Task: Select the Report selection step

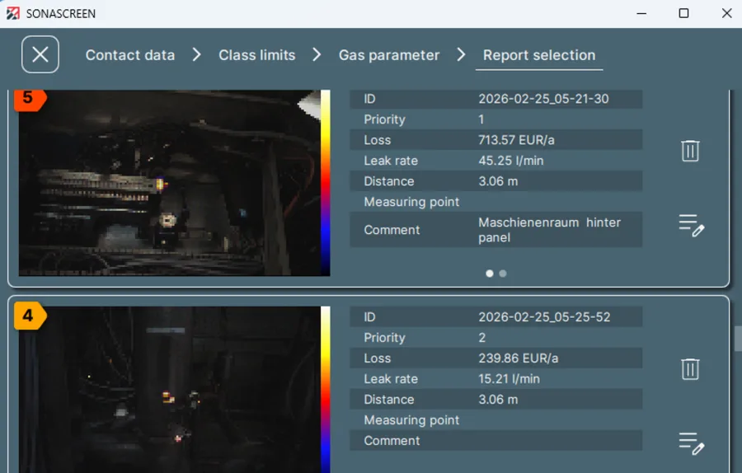Action: [539, 55]
